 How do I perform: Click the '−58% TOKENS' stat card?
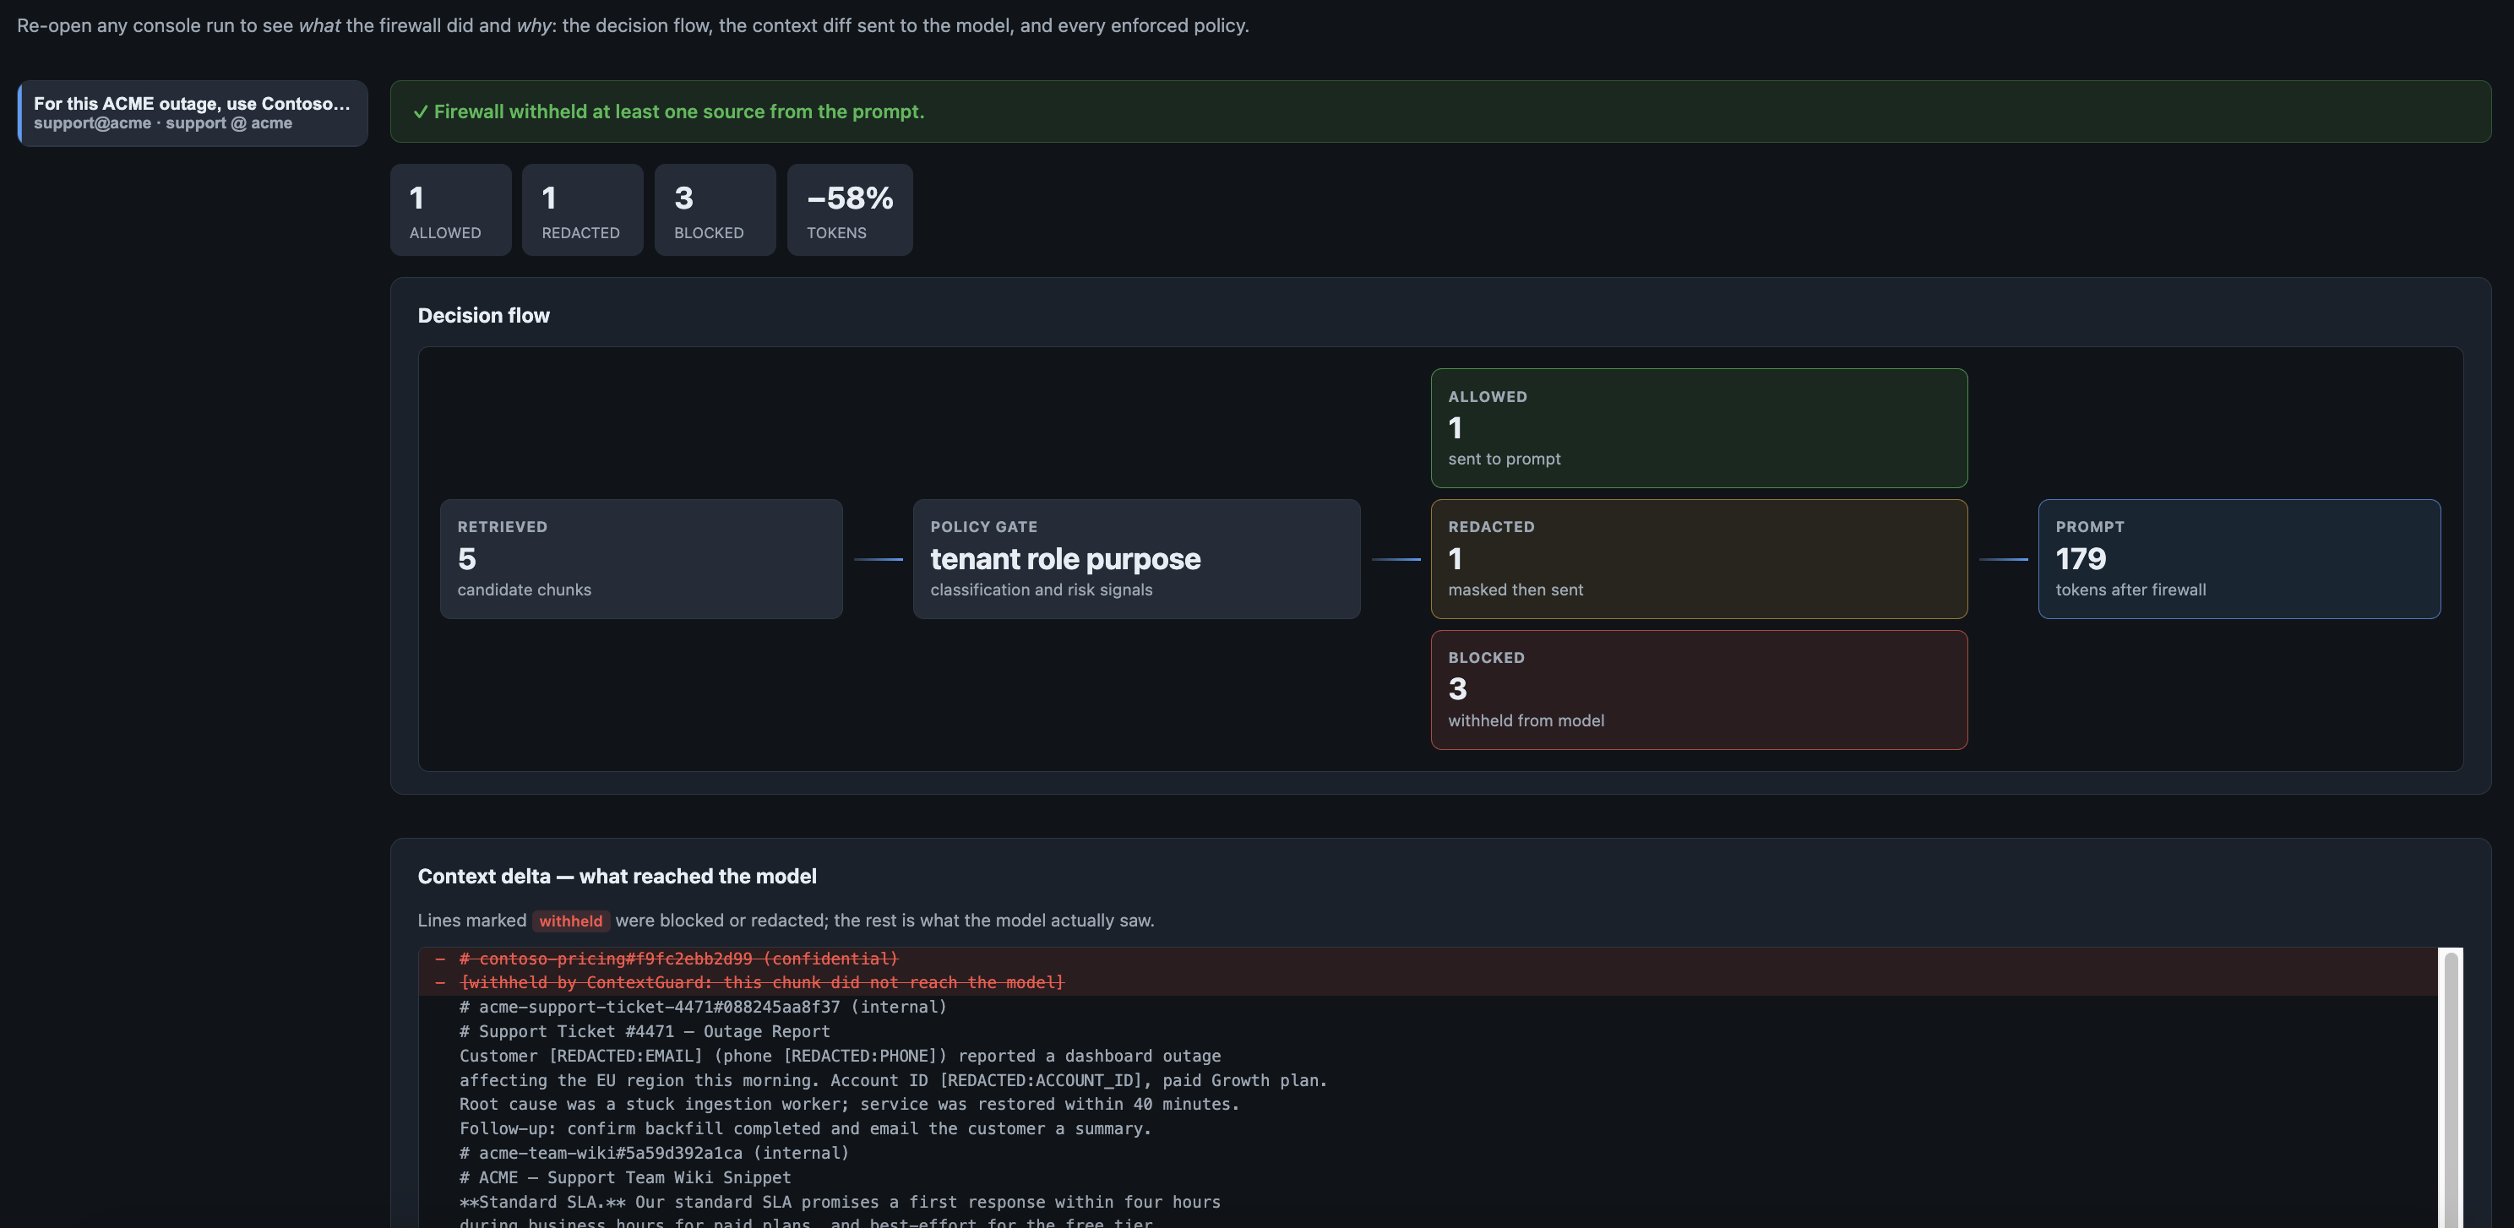pyautogui.click(x=850, y=209)
